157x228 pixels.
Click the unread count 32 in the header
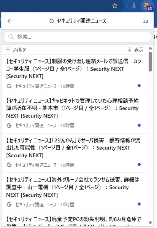pos(146,21)
